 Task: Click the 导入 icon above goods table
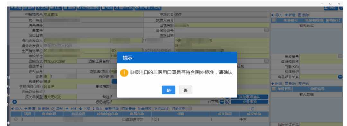(x=17, y=109)
